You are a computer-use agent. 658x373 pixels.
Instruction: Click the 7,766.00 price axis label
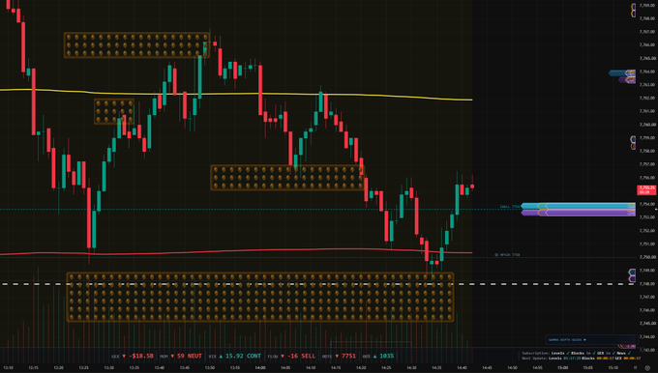[646, 44]
